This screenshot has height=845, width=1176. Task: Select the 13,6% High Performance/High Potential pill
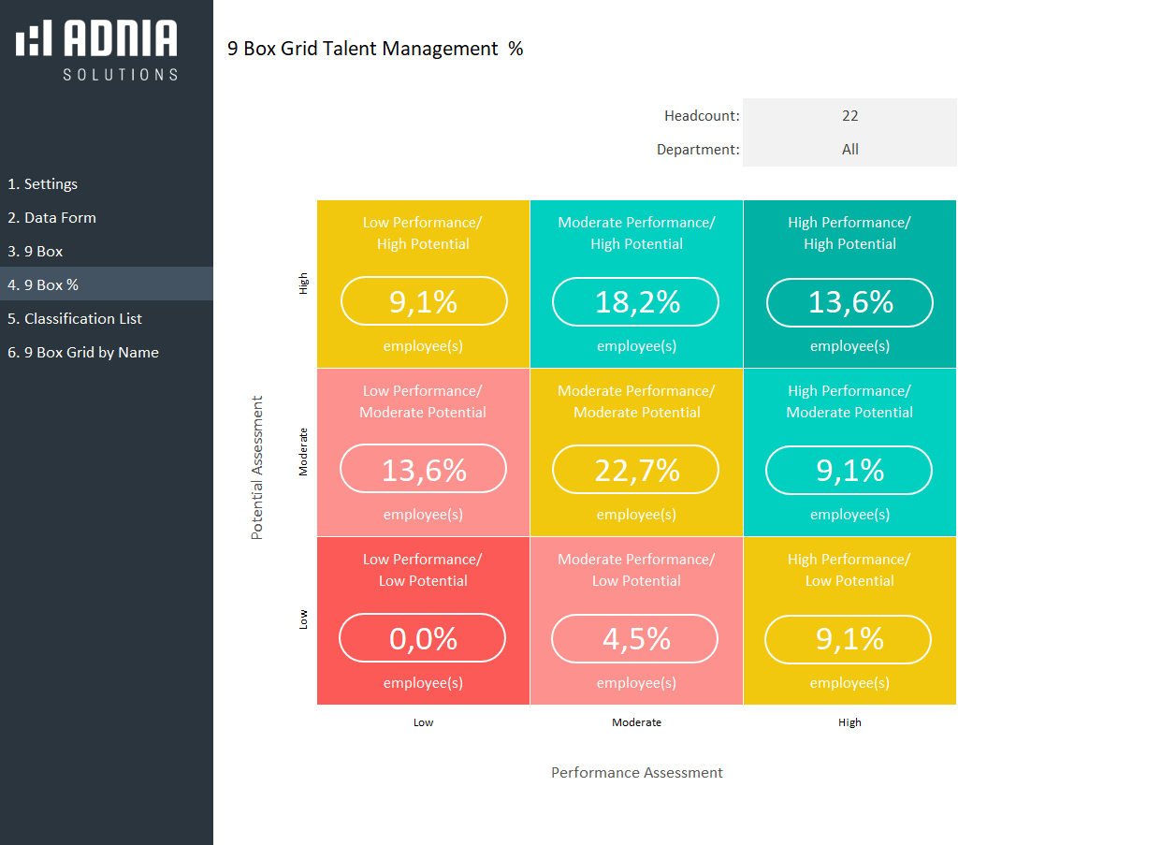point(849,302)
